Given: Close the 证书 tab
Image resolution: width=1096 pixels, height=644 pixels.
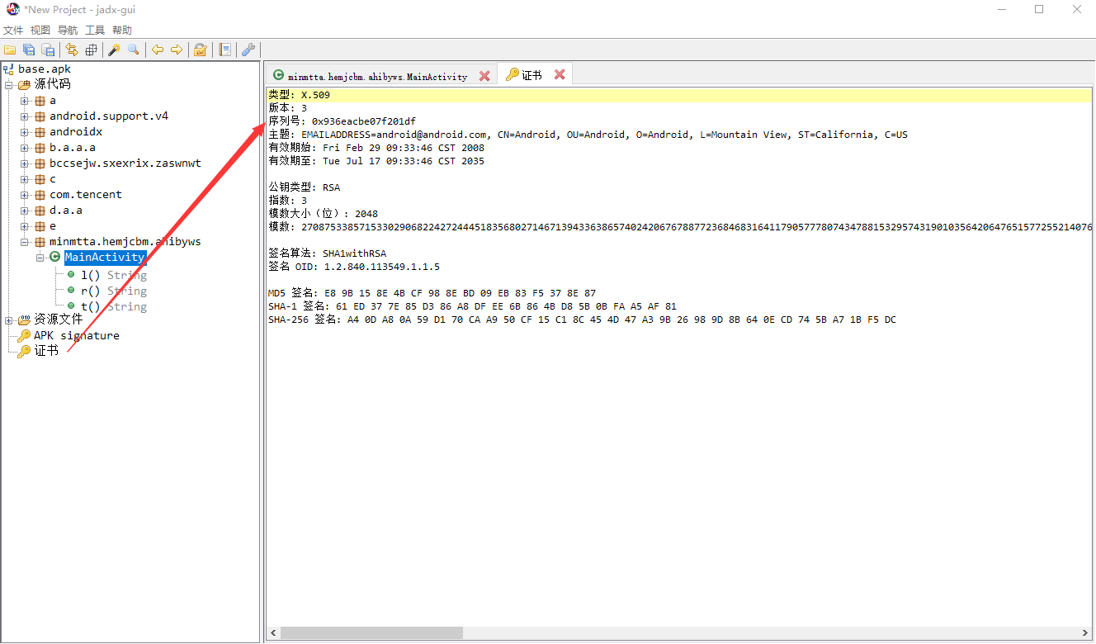Looking at the screenshot, I should 560,74.
